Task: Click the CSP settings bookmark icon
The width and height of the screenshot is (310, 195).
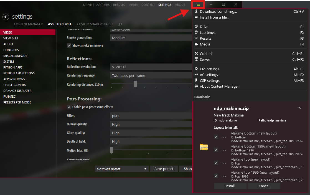Action: 196,80
